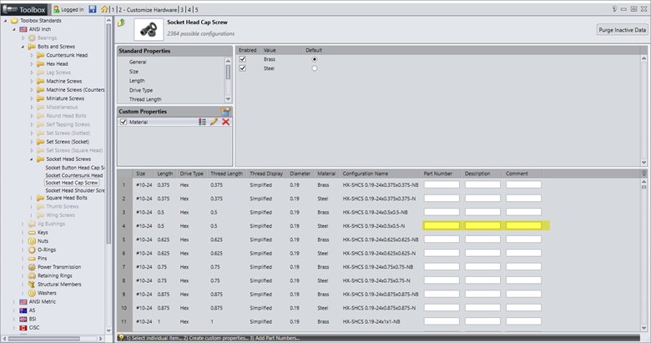Viewport: 651px width, 343px height.
Task: Disable the Brass value checkbox
Action: click(x=243, y=59)
